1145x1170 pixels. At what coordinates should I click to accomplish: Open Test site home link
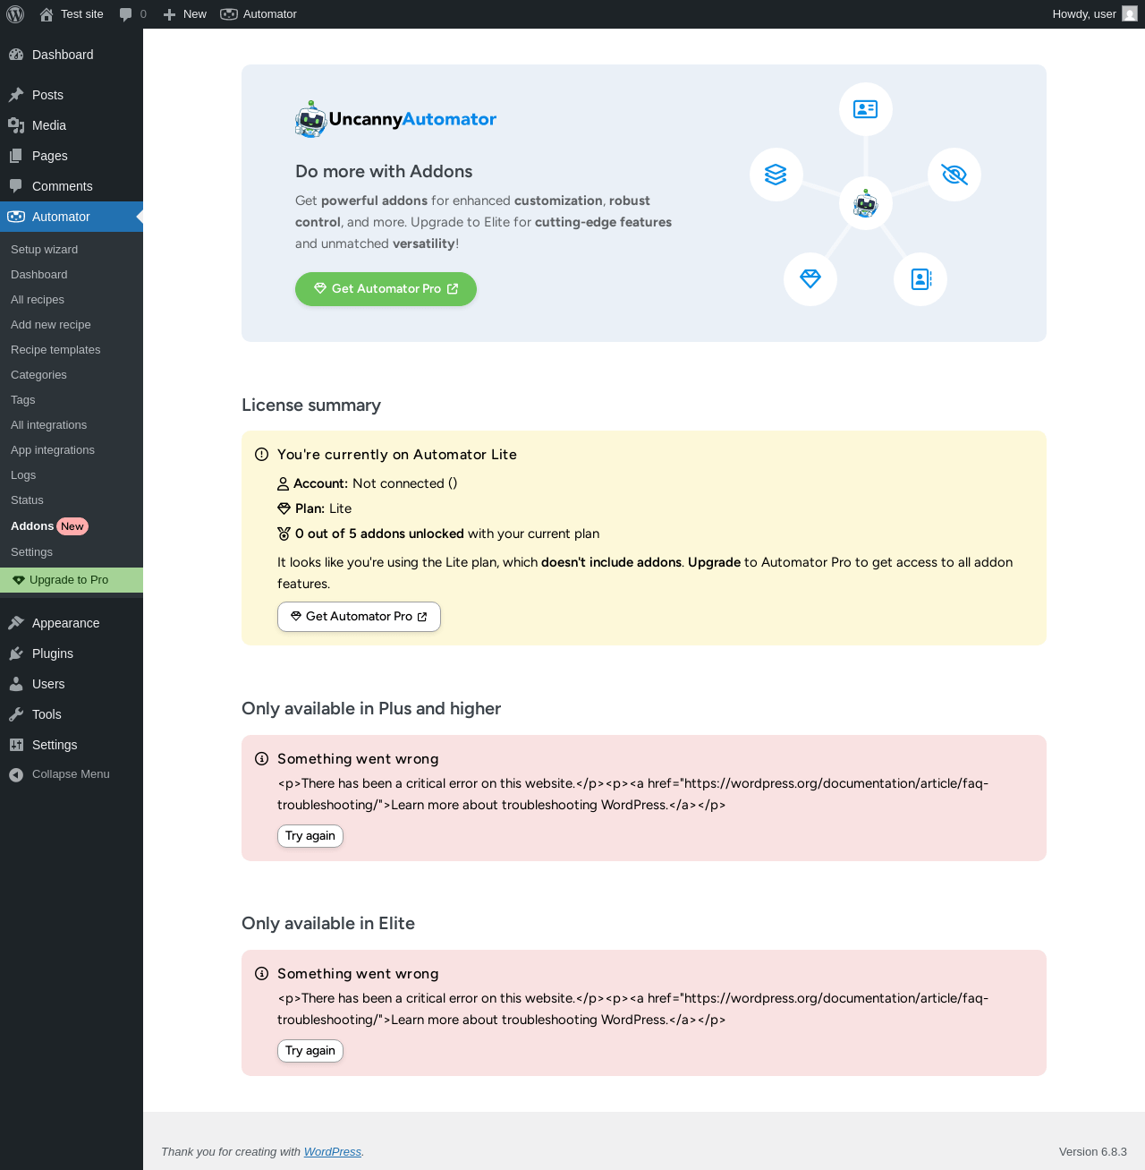[x=72, y=14]
